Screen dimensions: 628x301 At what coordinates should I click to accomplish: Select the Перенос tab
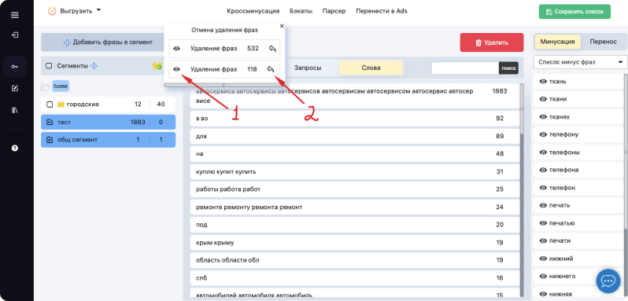(603, 42)
